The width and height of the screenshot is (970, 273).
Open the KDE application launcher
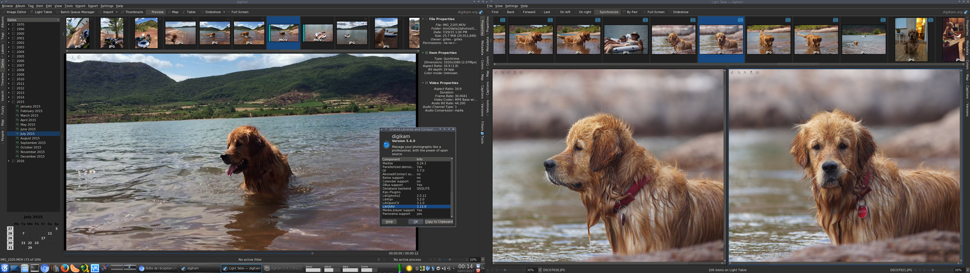(x=4, y=268)
